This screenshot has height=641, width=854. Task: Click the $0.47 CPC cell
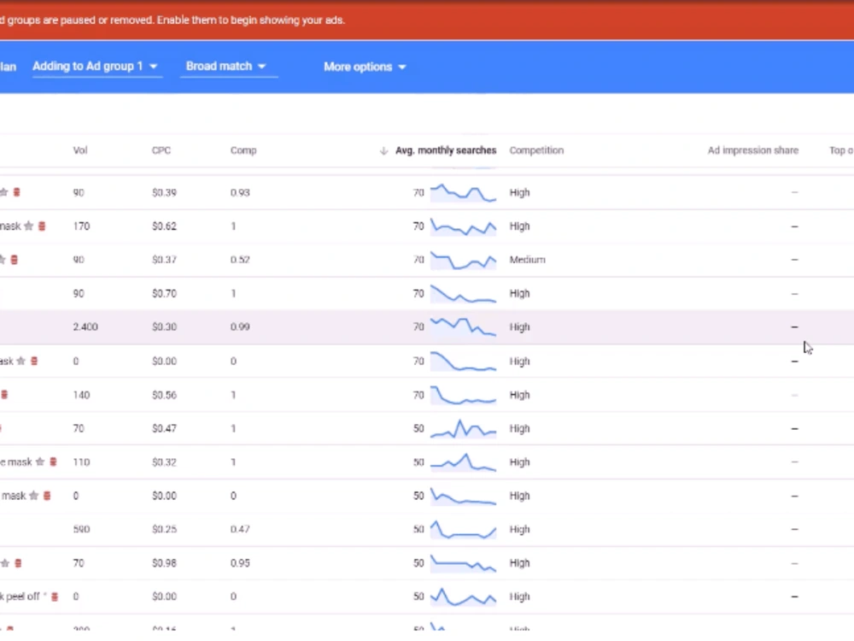pos(164,428)
